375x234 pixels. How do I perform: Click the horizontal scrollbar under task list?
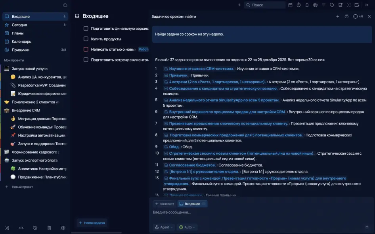point(96,232)
